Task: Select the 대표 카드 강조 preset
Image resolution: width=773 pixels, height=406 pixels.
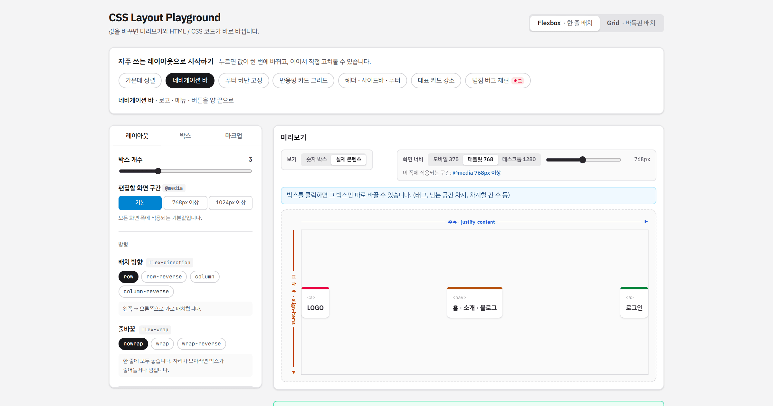Action: pyautogui.click(x=436, y=81)
